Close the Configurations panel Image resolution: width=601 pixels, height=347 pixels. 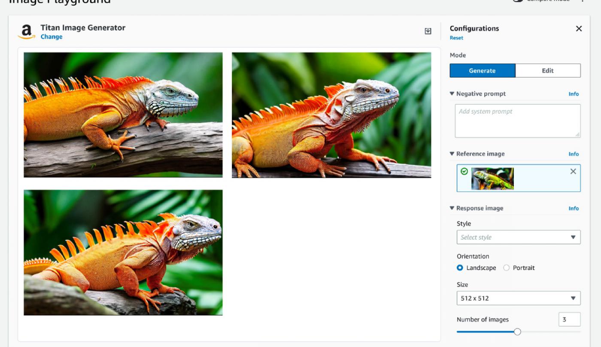(579, 29)
